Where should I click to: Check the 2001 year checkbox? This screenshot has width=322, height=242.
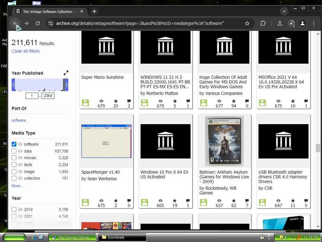14,216
